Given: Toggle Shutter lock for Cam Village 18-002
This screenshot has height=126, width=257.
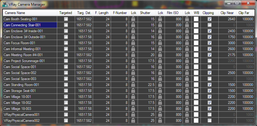Looking at the screenshot, I should 160,103.
